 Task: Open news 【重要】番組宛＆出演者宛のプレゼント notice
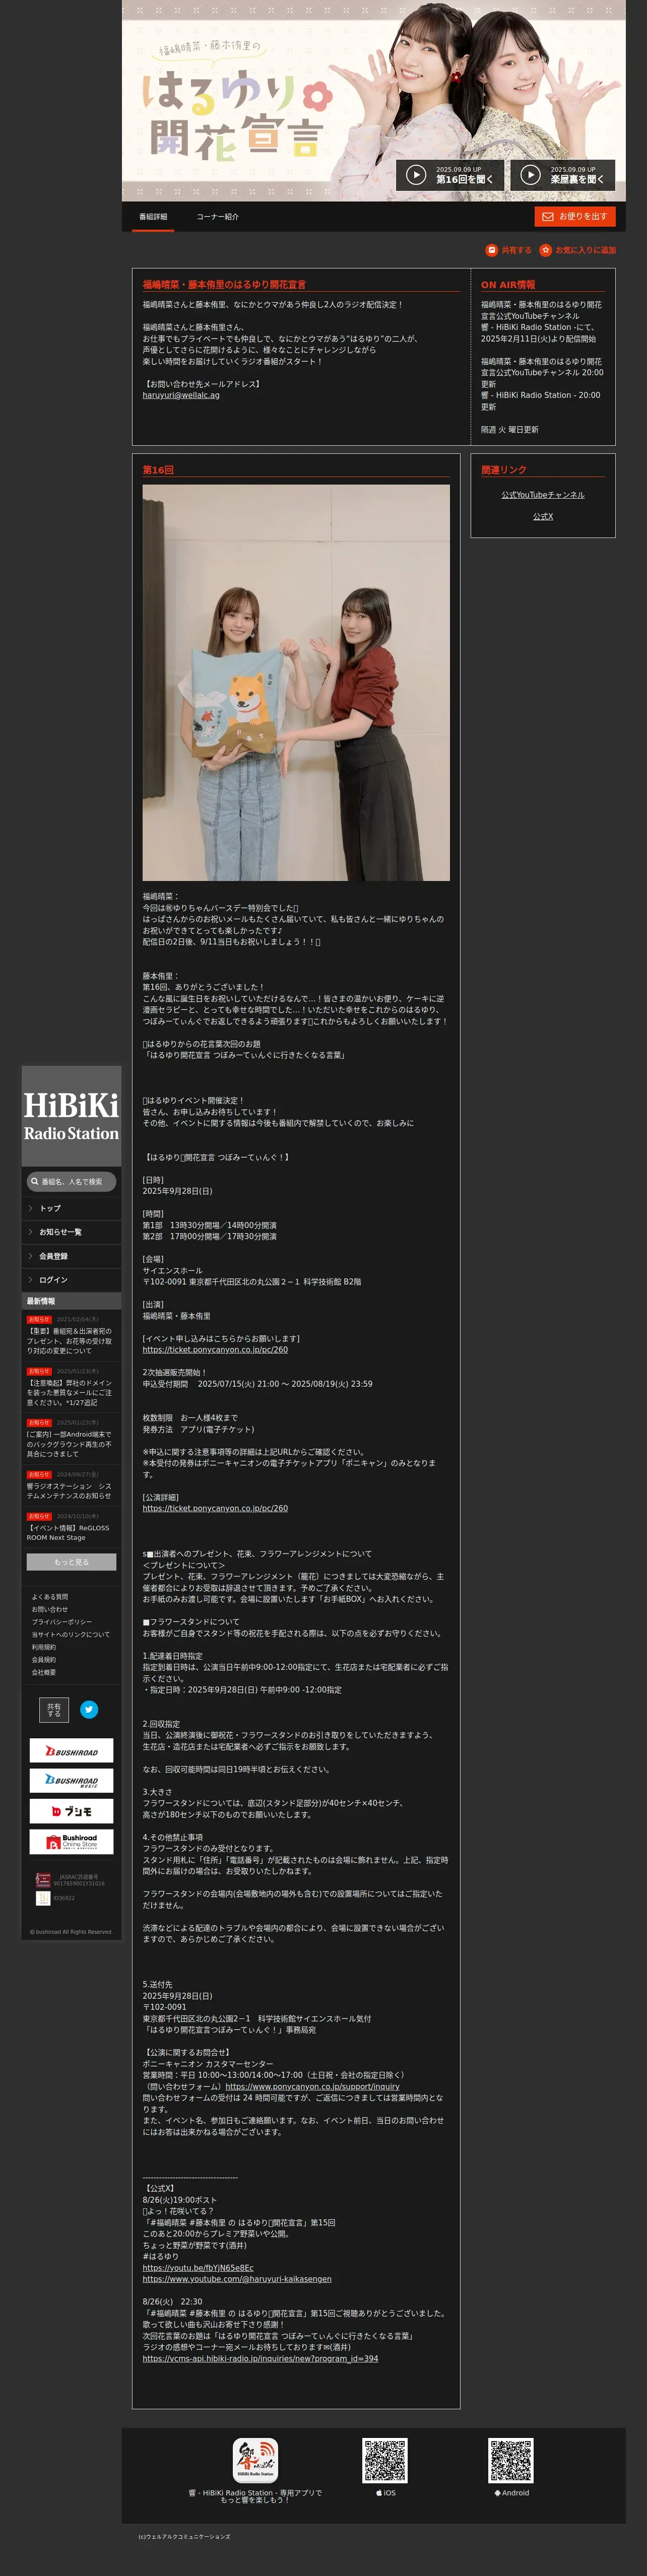[x=70, y=1341]
